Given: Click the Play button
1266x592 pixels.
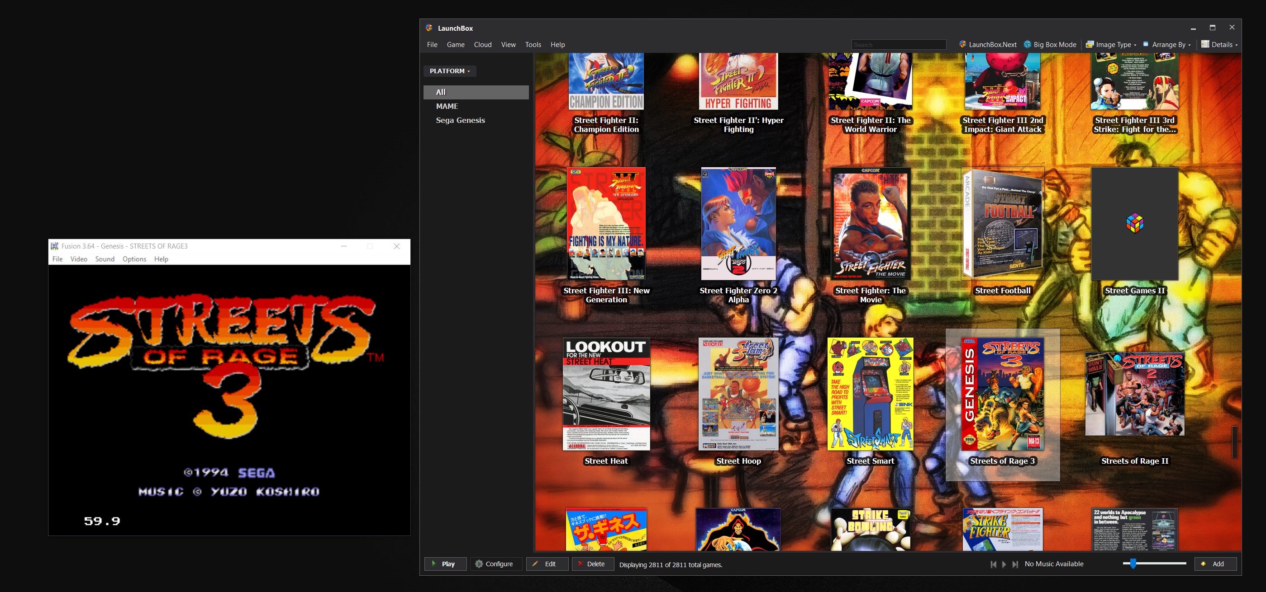Looking at the screenshot, I should pyautogui.click(x=445, y=564).
